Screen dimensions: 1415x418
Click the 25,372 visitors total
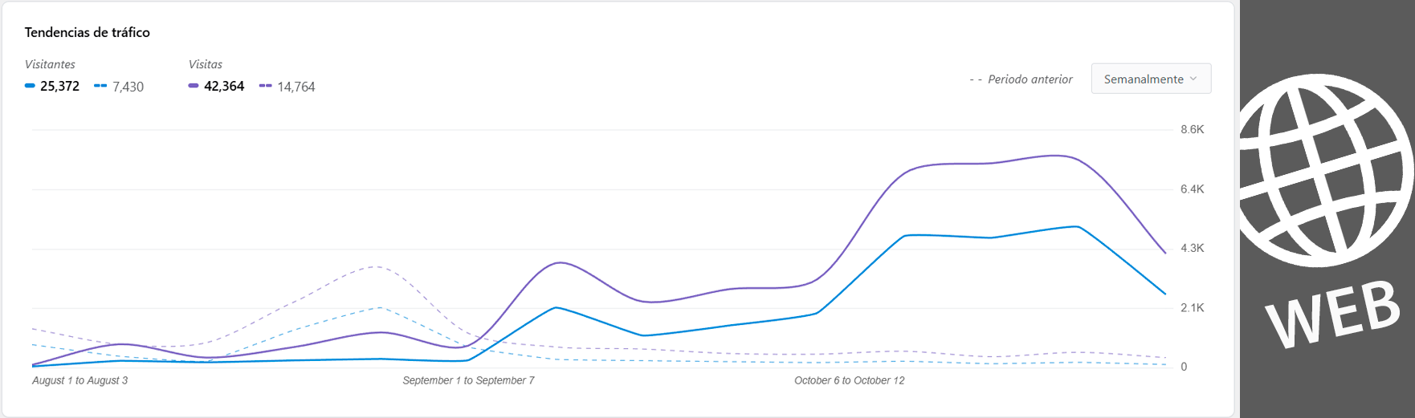point(60,87)
